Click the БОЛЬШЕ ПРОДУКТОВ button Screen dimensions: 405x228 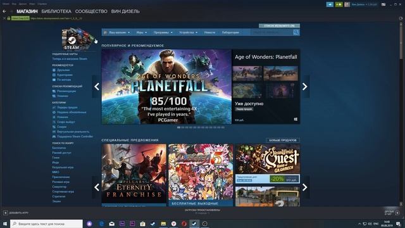[x=283, y=140]
